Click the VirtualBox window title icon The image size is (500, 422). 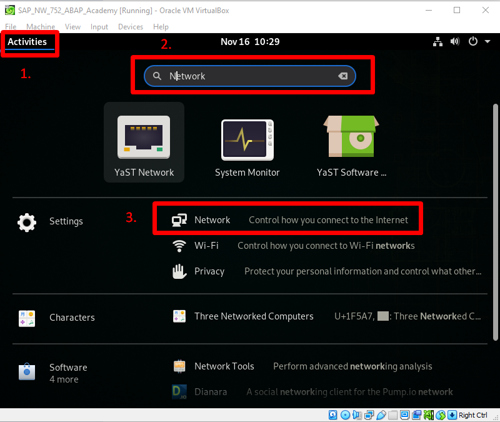(x=9, y=10)
